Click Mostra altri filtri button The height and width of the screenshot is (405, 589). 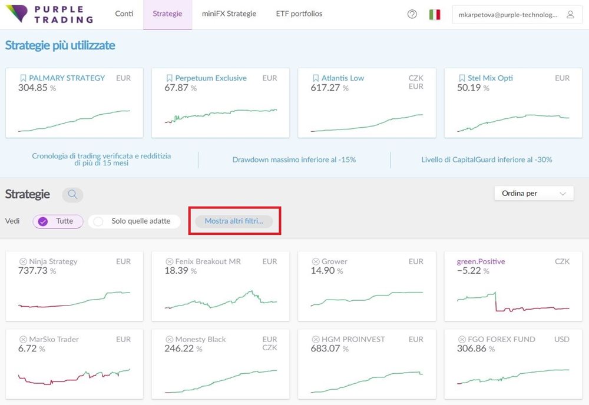tap(234, 221)
